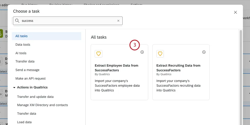Screen dimensions: 250x125
Task: Open info for Extract Recruiting Data task
Action: coord(204,52)
